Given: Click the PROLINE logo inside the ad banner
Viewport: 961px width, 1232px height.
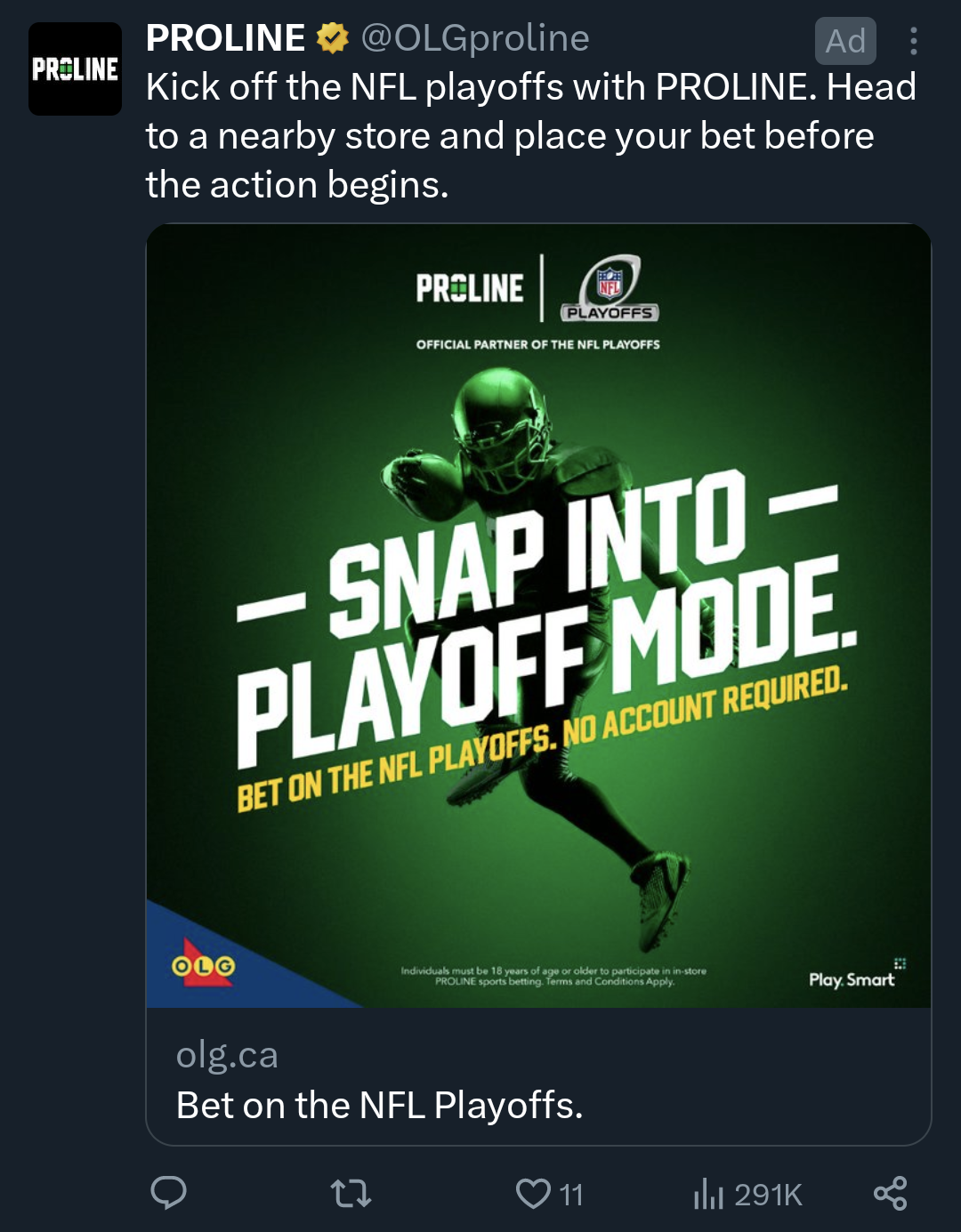Looking at the screenshot, I should [x=470, y=288].
